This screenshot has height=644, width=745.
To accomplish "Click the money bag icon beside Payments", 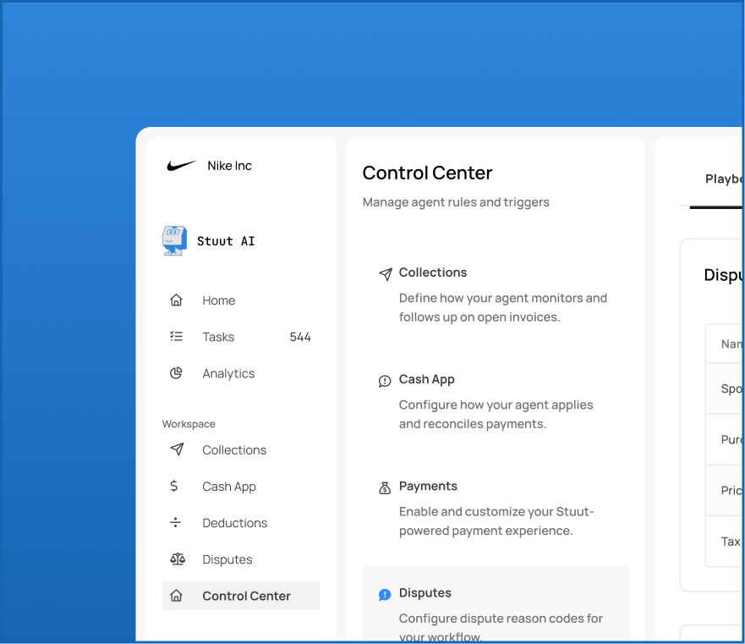I will [385, 488].
